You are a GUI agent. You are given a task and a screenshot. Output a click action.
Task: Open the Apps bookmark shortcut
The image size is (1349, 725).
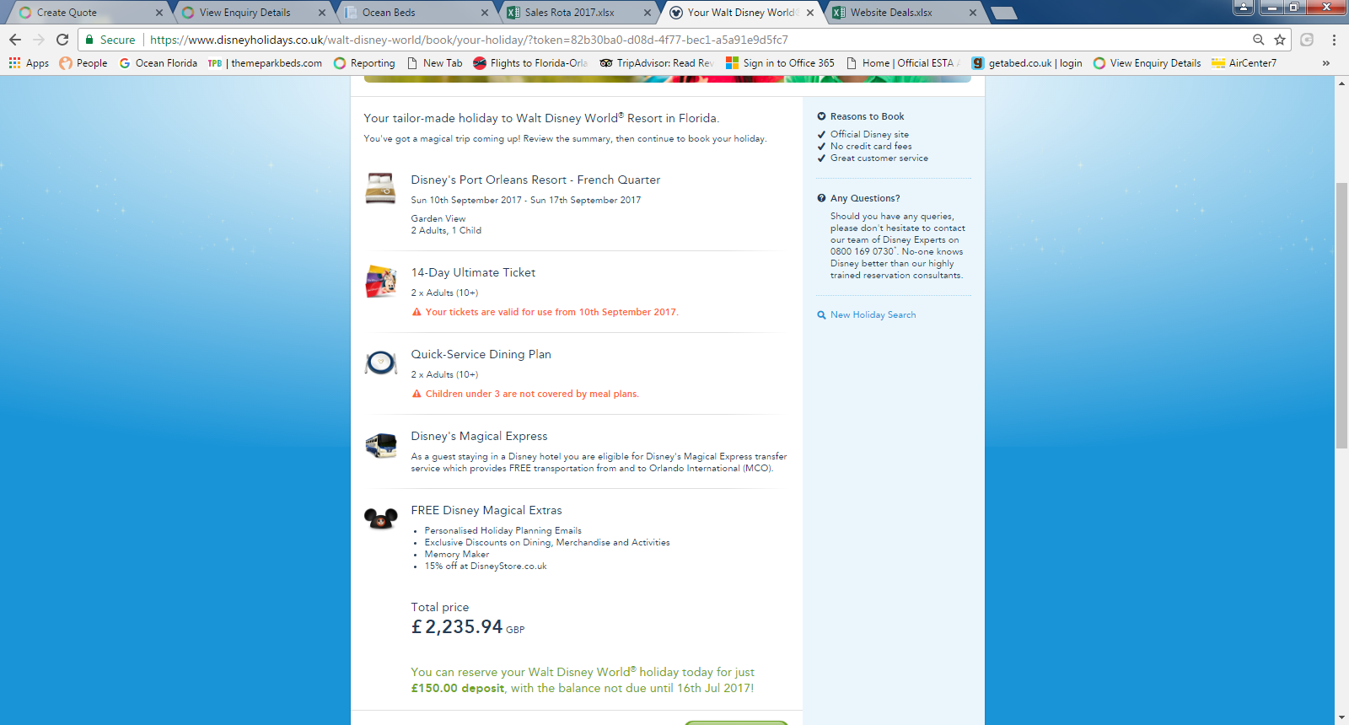[29, 63]
